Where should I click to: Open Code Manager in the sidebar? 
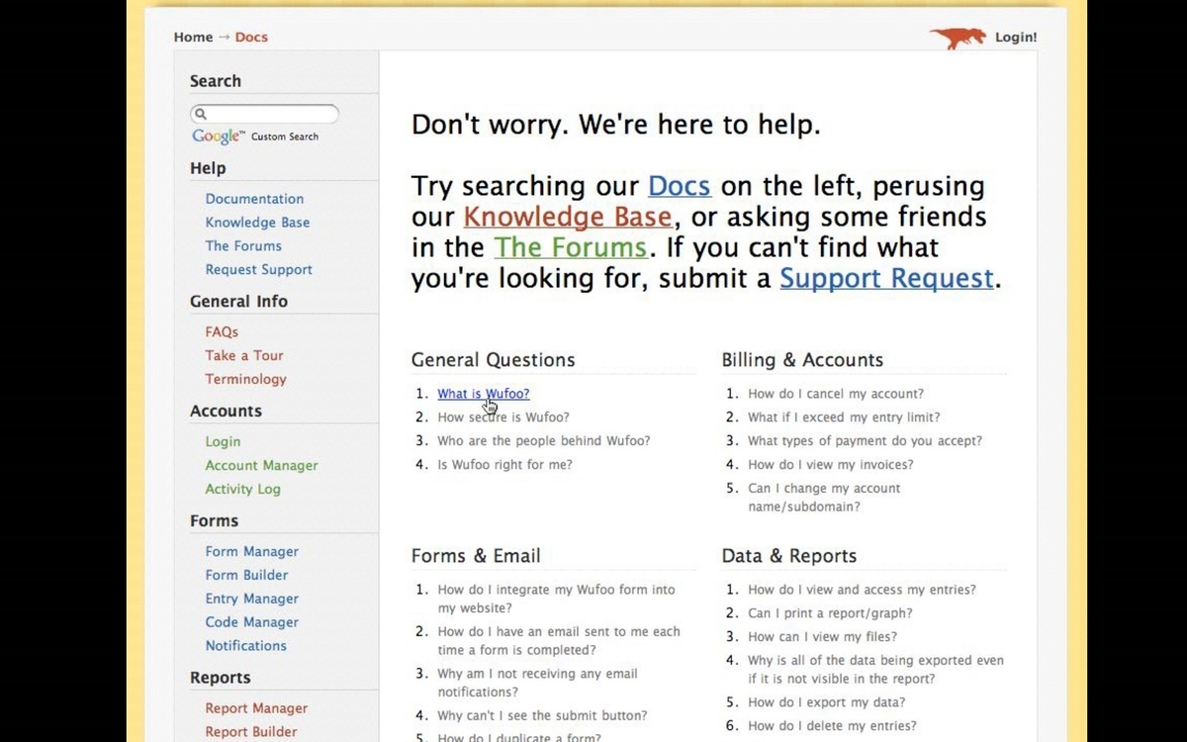(x=251, y=623)
